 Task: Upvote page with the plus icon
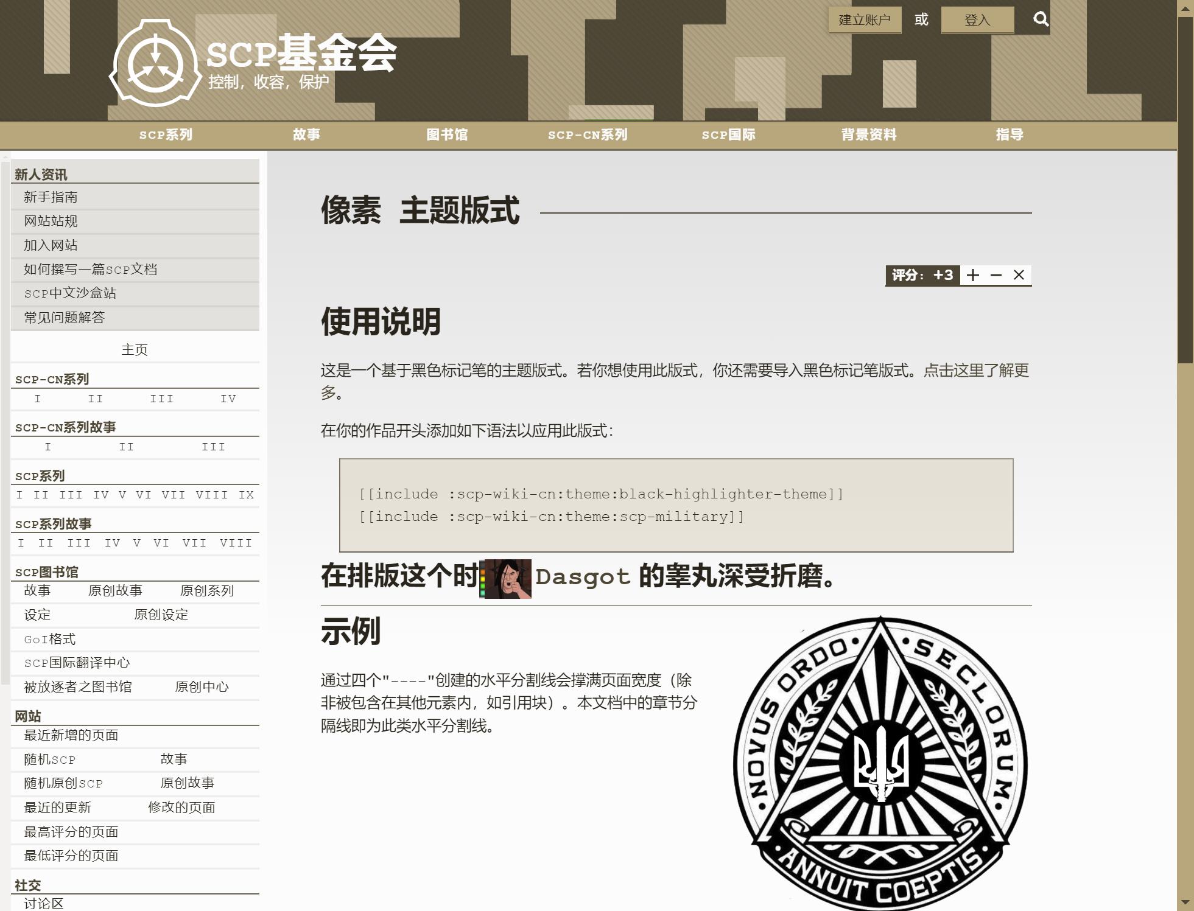[973, 275]
